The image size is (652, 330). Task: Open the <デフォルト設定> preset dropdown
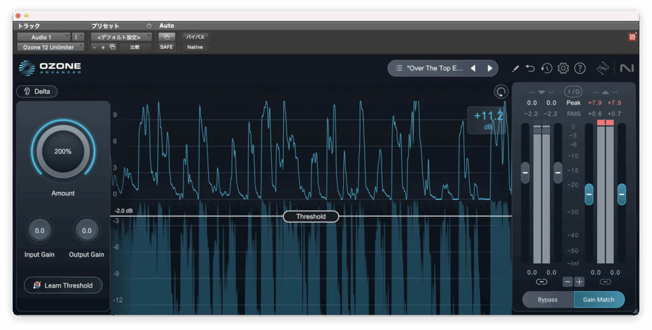[121, 37]
